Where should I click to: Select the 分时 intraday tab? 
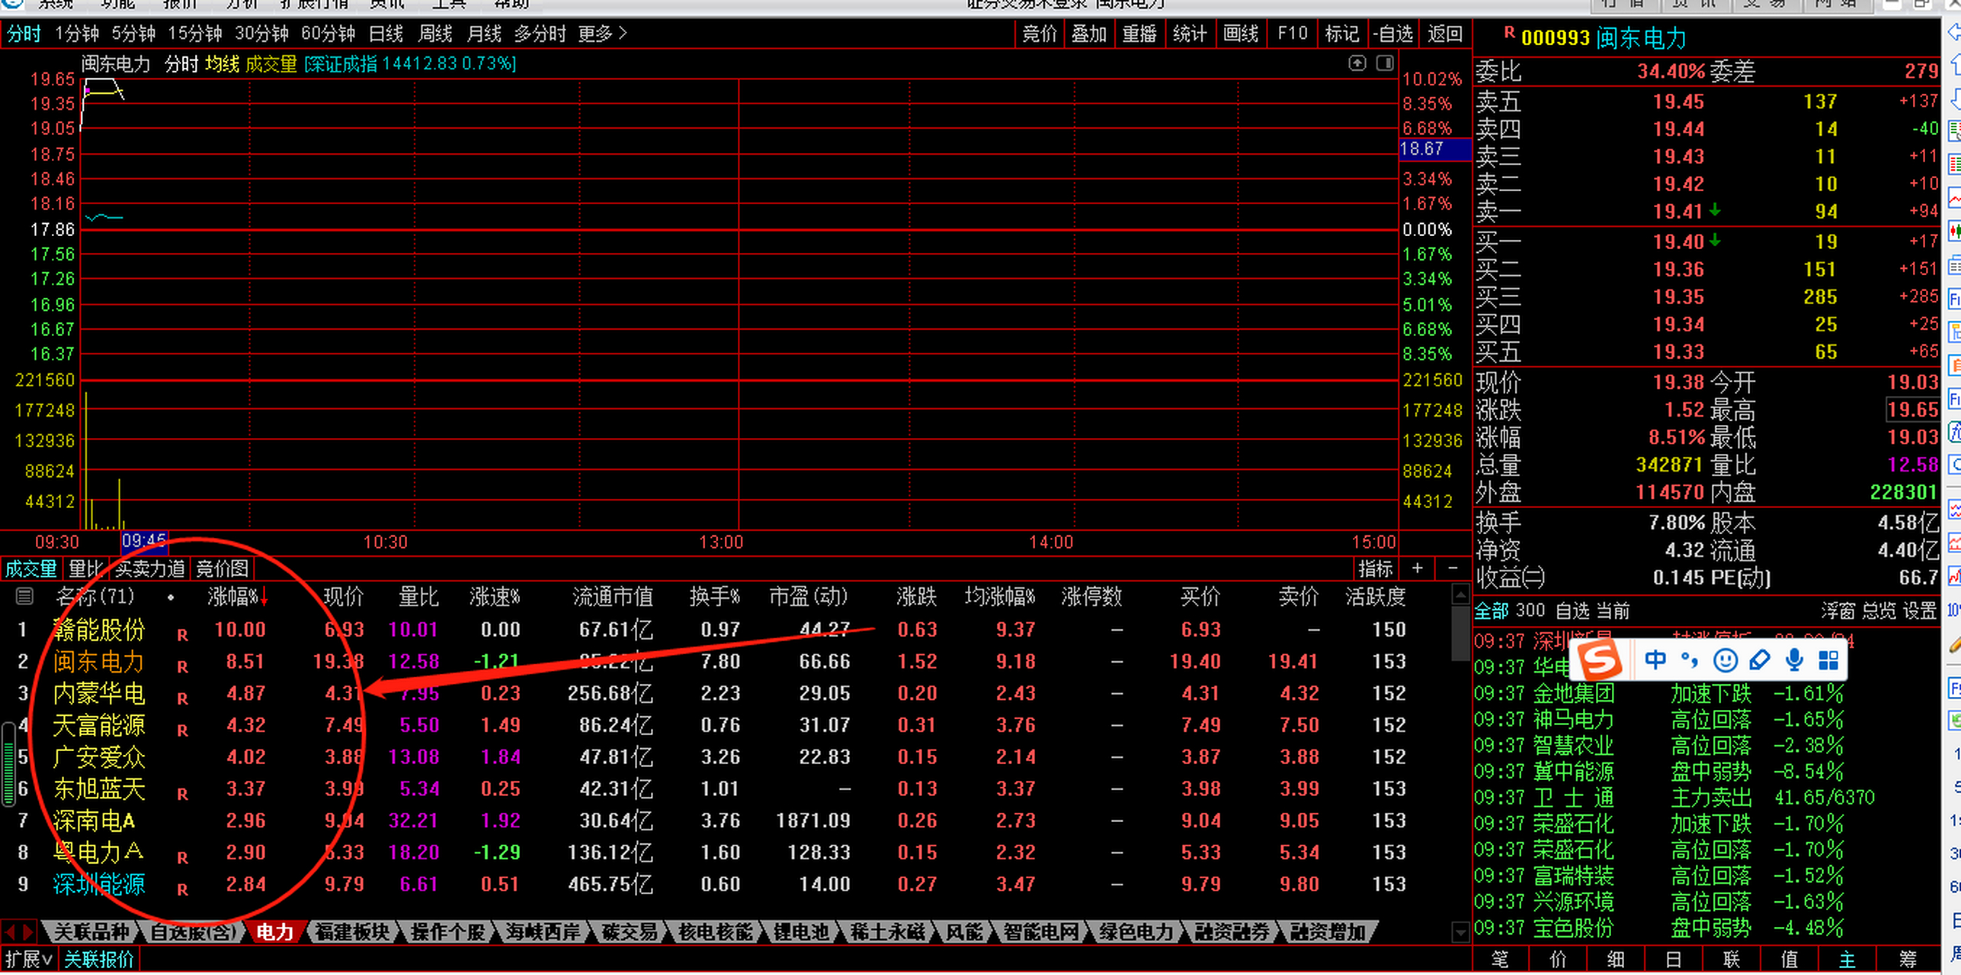tap(24, 34)
